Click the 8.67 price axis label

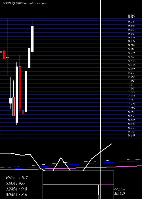[x=131, y=57]
